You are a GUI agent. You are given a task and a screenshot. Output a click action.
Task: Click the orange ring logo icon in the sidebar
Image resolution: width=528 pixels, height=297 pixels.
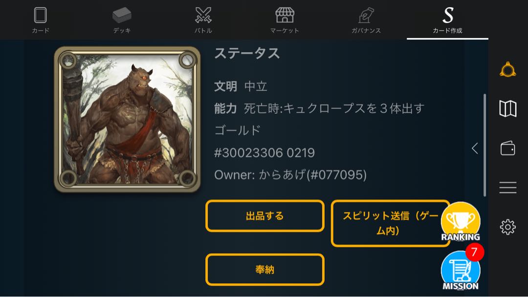[x=508, y=70]
